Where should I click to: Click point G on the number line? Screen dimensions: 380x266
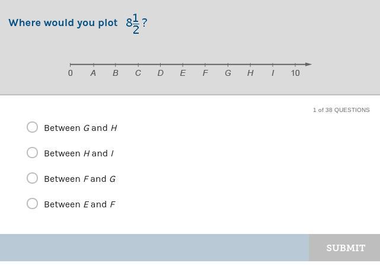(228, 65)
